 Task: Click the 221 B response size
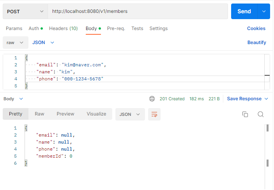pos(214,99)
